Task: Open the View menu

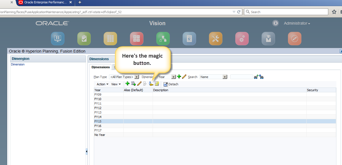Action: point(116,84)
